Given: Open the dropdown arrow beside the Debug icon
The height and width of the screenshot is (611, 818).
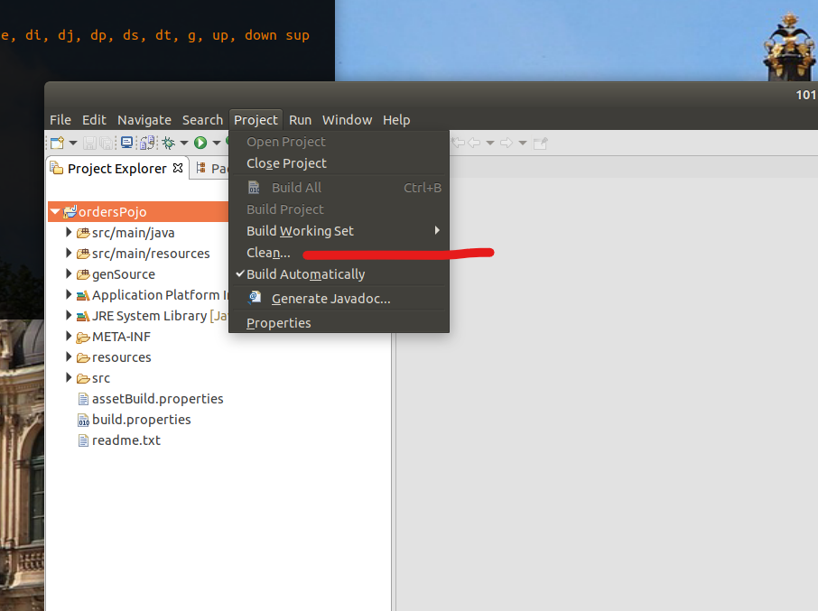Looking at the screenshot, I should [184, 143].
